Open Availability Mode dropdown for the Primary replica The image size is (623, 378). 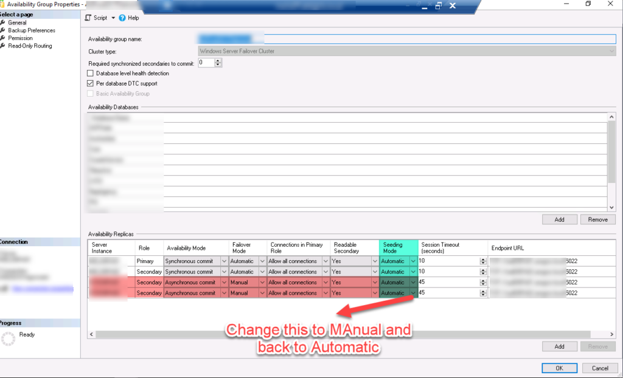coord(224,261)
